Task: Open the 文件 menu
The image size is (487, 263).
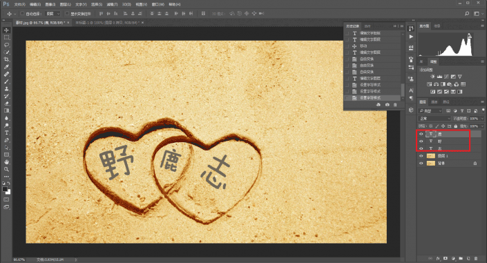Action: pos(20,5)
